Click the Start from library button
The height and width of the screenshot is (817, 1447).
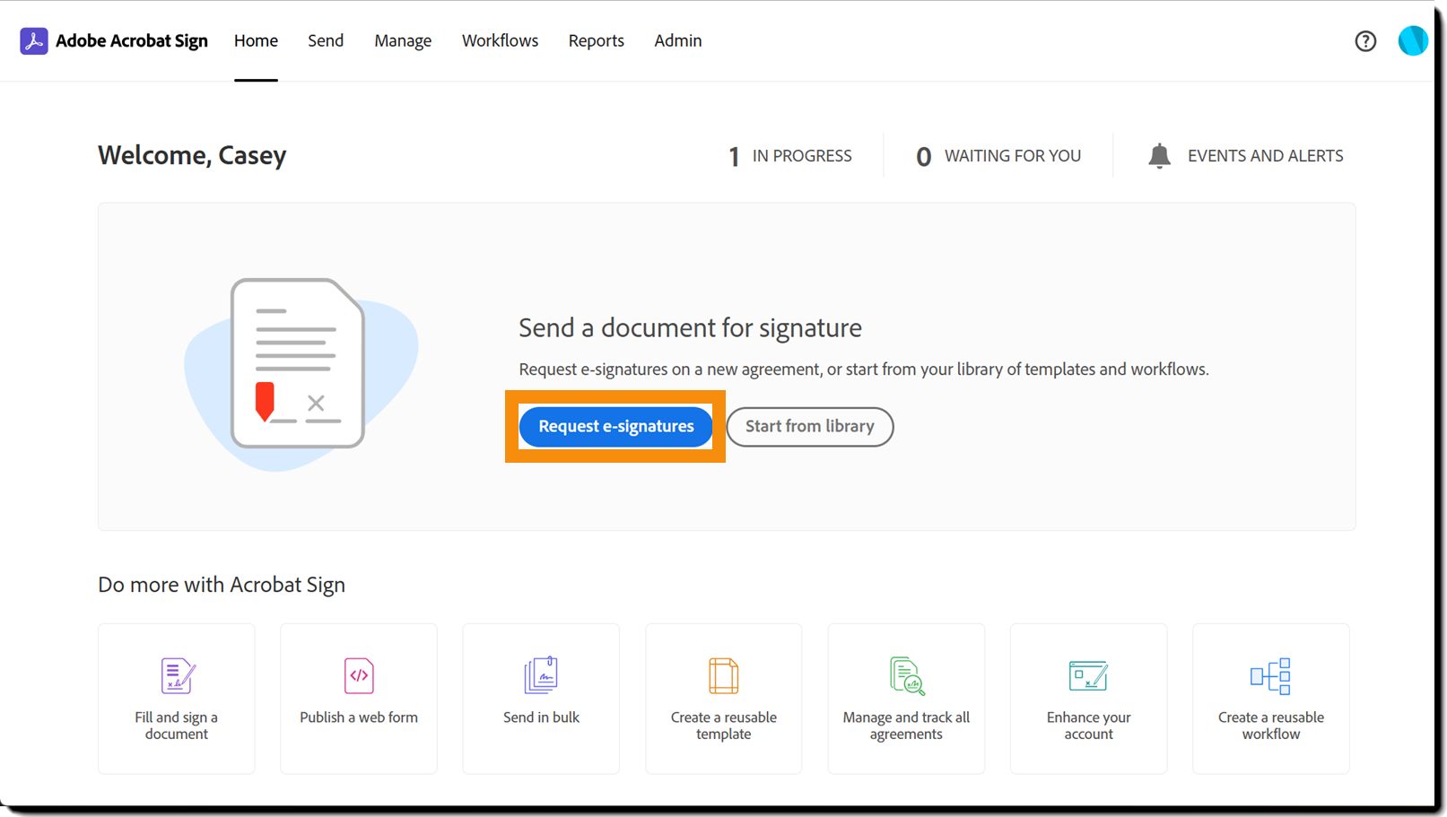[x=809, y=427]
